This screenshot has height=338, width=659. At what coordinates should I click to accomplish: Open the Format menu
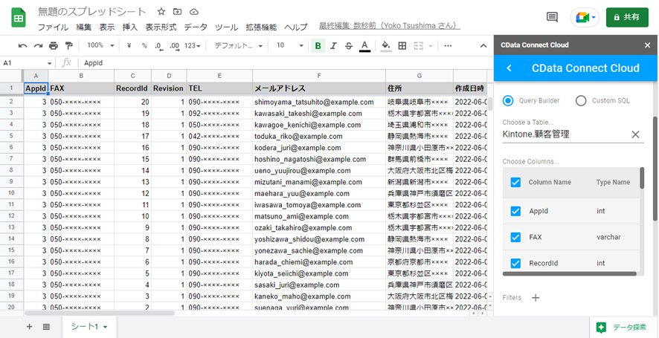[x=161, y=27]
